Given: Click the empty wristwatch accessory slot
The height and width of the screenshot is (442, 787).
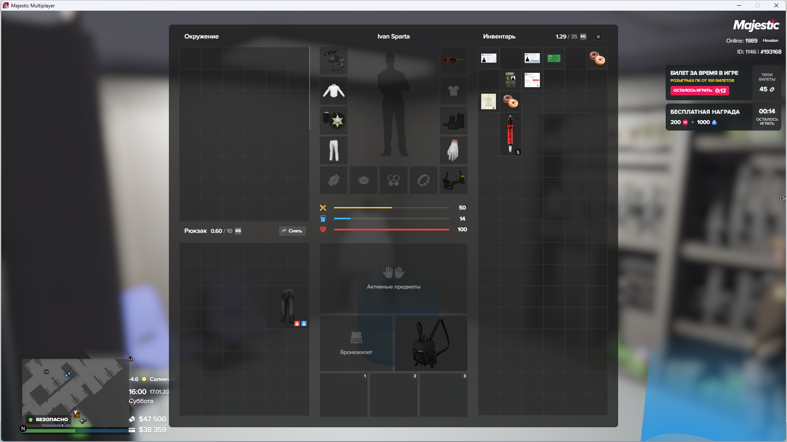Looking at the screenshot, I should [x=334, y=180].
